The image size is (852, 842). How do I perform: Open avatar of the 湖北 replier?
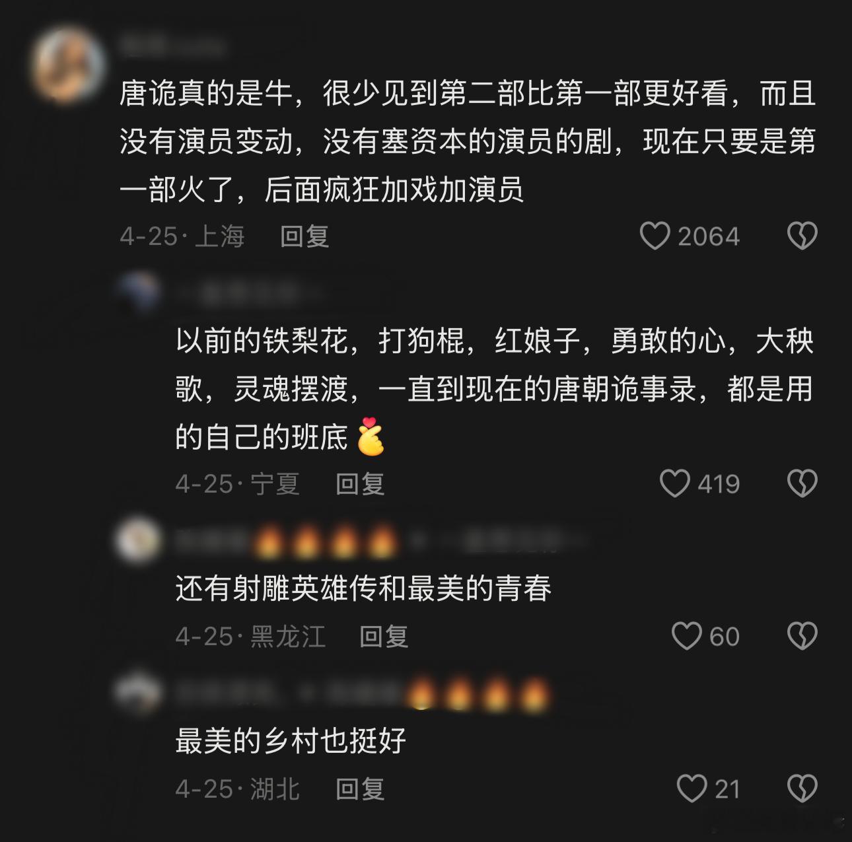[139, 693]
